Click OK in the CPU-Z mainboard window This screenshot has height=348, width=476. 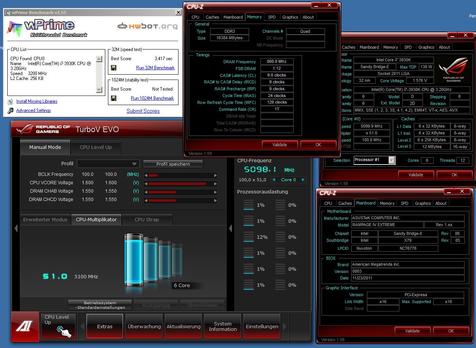[x=451, y=331]
